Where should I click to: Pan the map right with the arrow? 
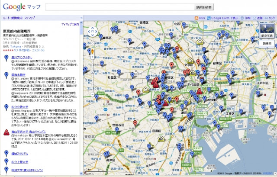[96, 32]
